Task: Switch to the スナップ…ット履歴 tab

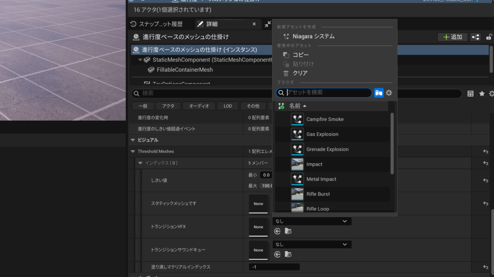Action: (161, 24)
